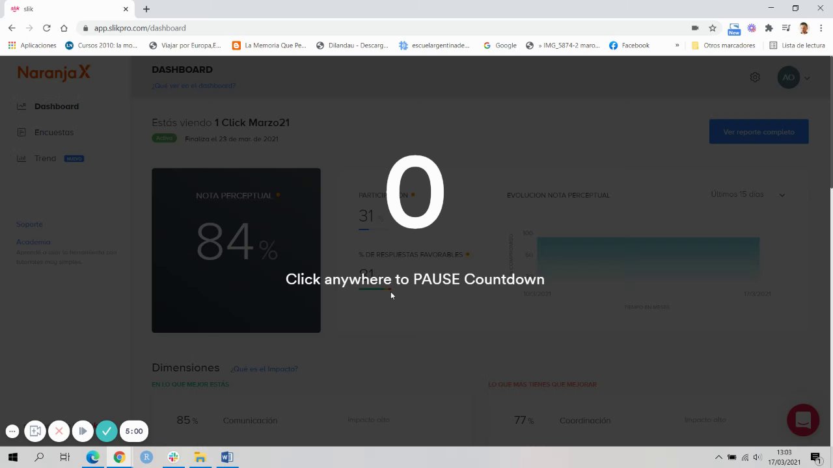This screenshot has width=833, height=468.
Task: Click the Comunicación dimension row
Action: 312,420
